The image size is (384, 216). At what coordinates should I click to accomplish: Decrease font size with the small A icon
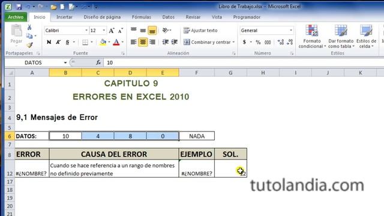click(x=120, y=31)
